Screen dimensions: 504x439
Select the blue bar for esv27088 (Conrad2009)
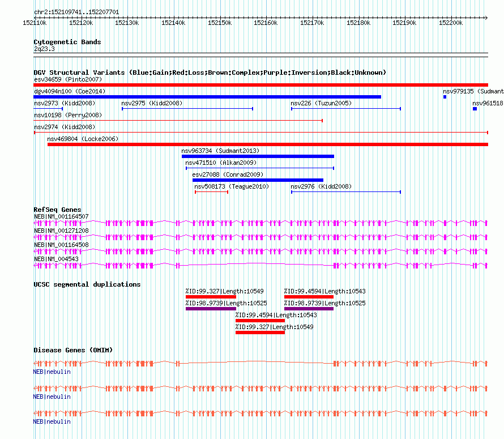tap(258, 180)
